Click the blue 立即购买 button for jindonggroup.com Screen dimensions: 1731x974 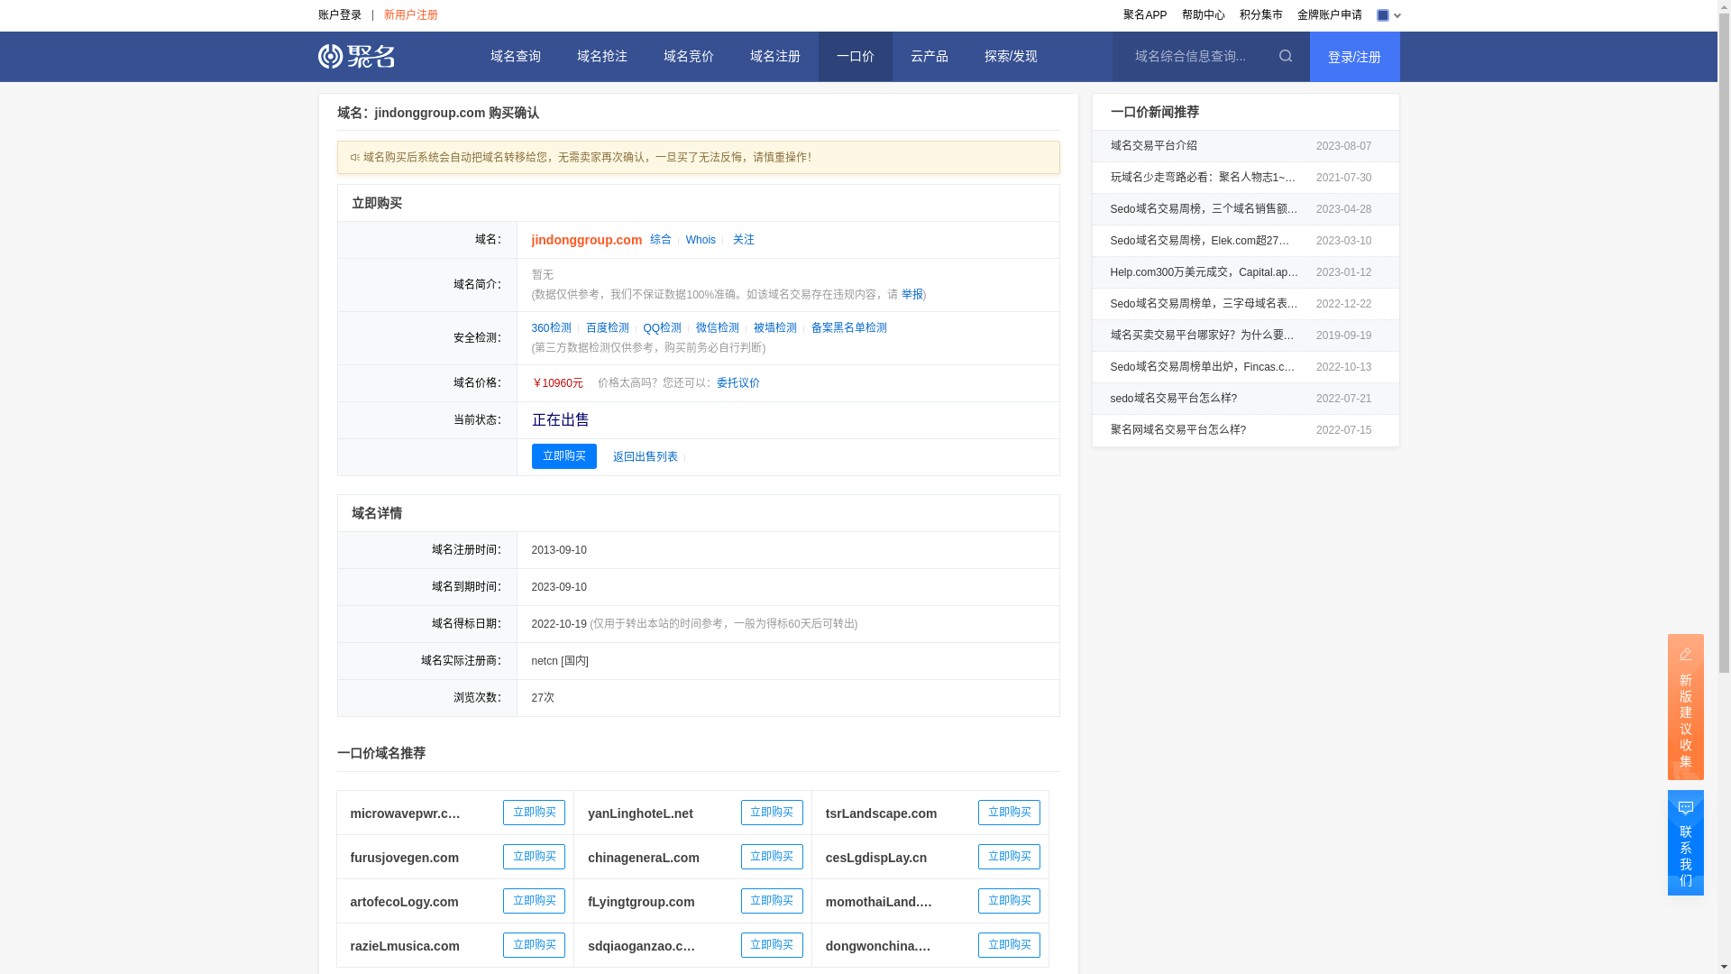563,456
